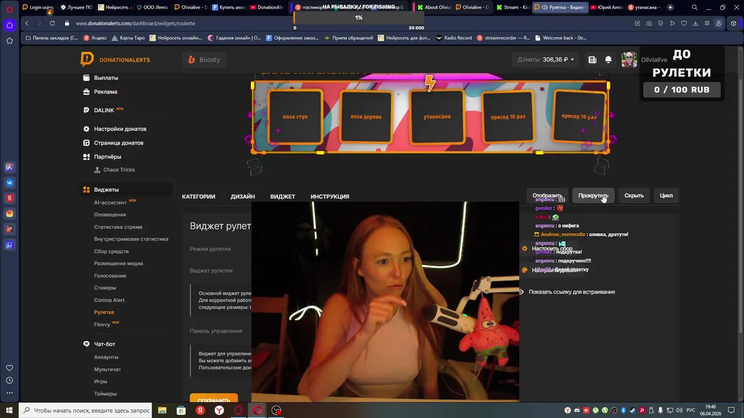This screenshot has height=418, width=744.
Task: Select Рулетка in the widgets list
Action: click(104, 312)
